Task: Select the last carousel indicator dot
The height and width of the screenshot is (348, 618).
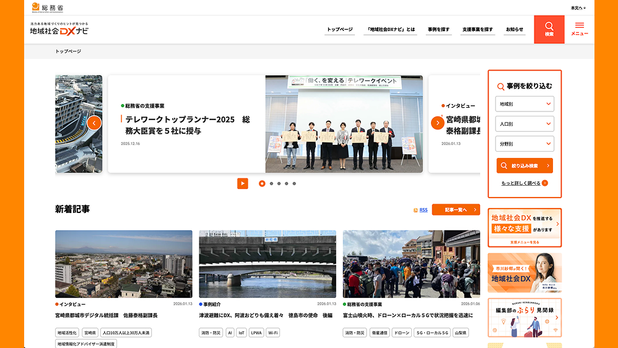Action: tap(294, 183)
